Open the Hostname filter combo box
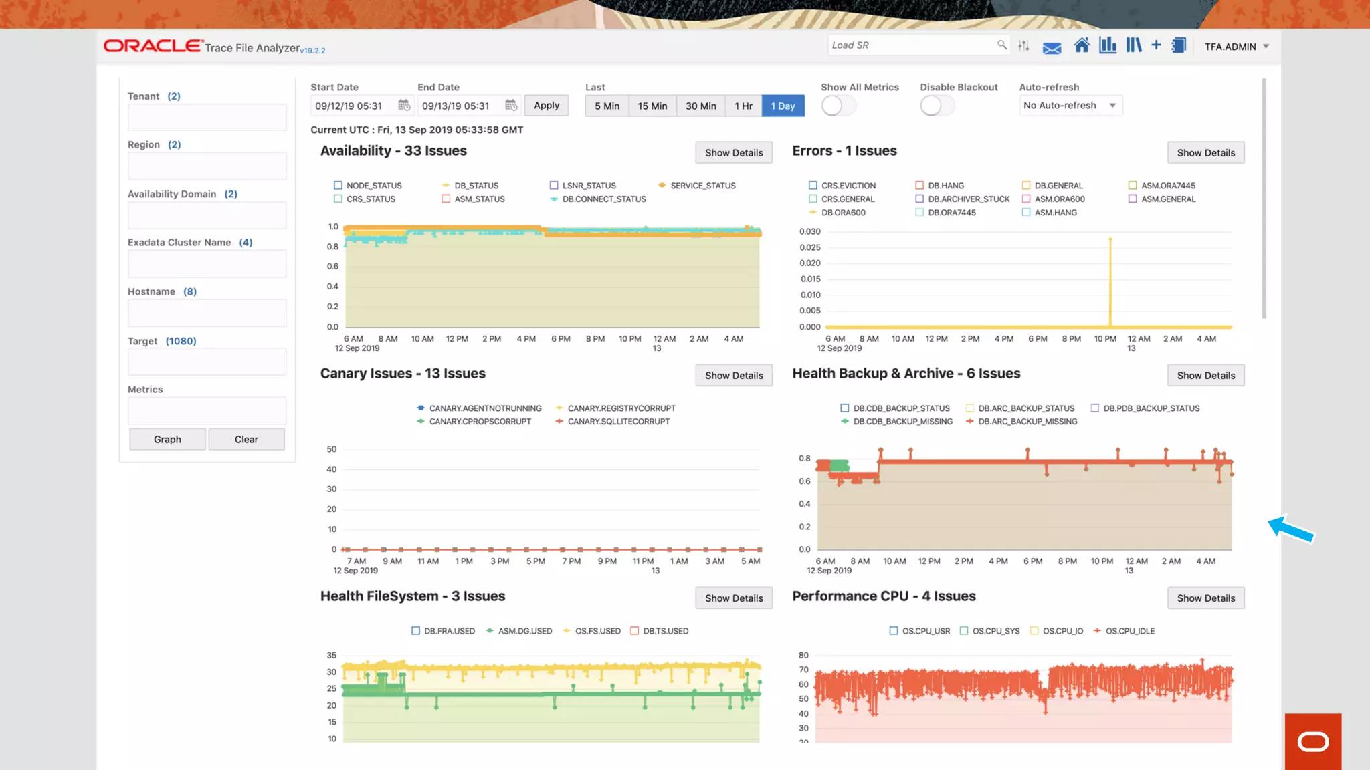Screen dimensions: 1370x770 point(207,313)
